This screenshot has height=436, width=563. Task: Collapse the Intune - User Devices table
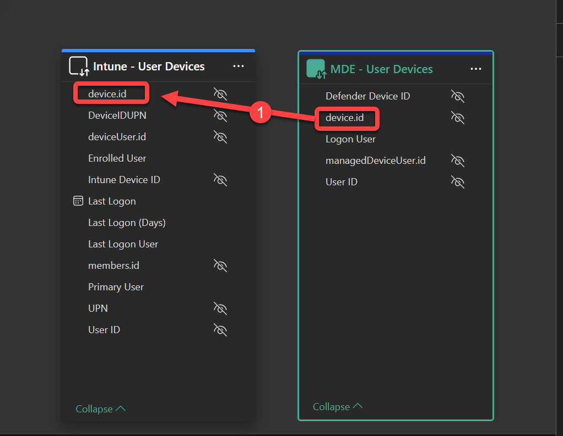click(100, 409)
